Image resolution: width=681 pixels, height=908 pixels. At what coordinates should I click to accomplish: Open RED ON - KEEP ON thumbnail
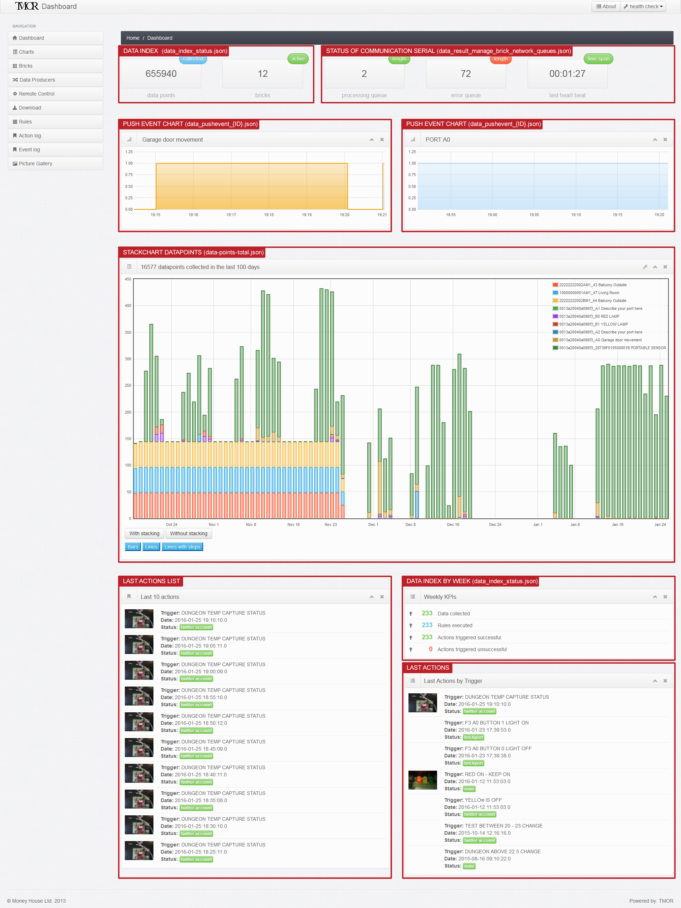click(x=422, y=780)
